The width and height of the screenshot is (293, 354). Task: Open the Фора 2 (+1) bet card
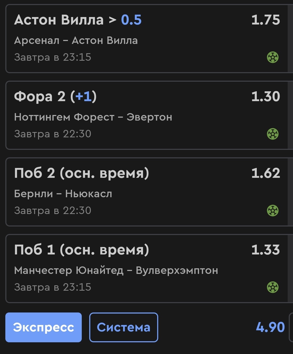[x=146, y=115]
